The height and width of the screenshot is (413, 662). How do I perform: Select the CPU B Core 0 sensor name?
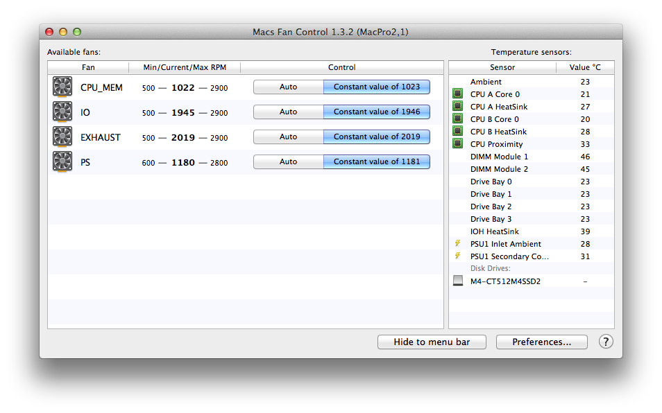coord(494,119)
